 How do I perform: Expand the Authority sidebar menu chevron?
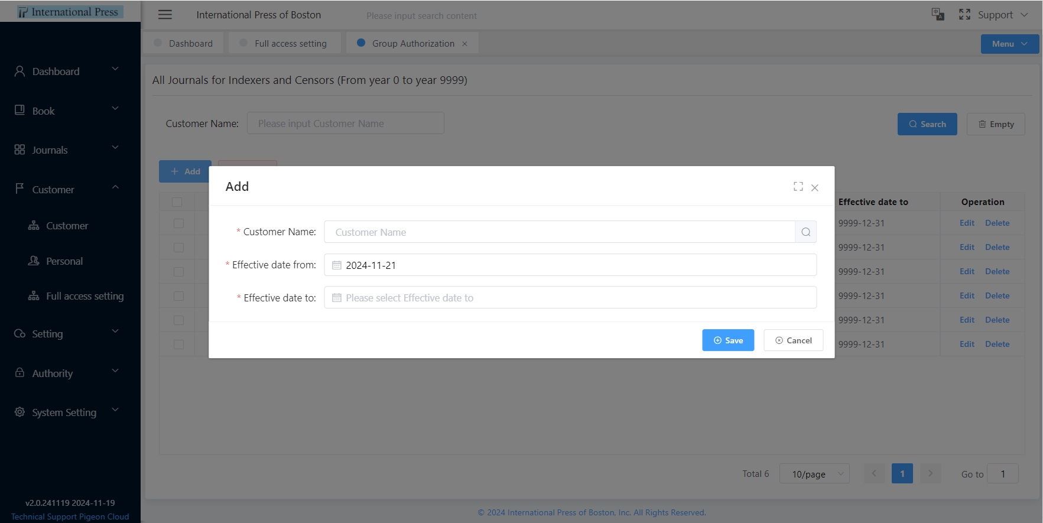(115, 371)
